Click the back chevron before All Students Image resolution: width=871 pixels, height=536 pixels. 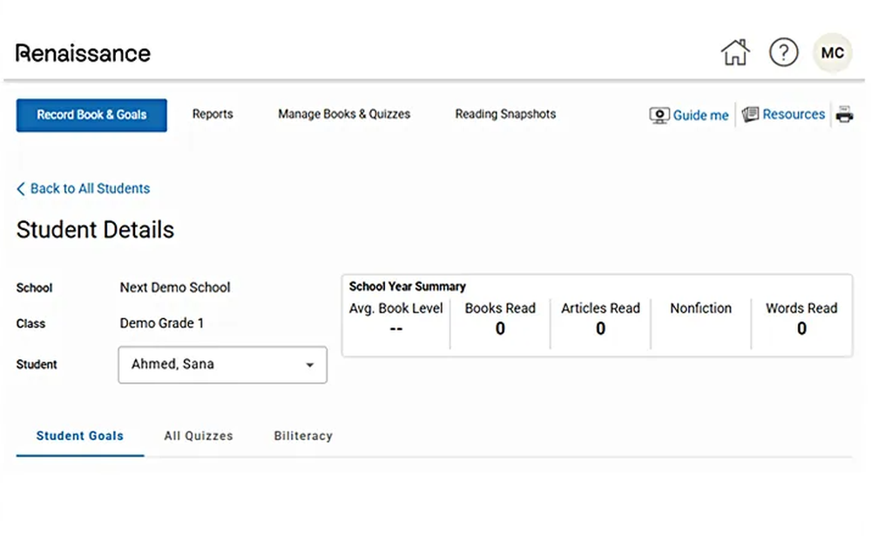20,188
